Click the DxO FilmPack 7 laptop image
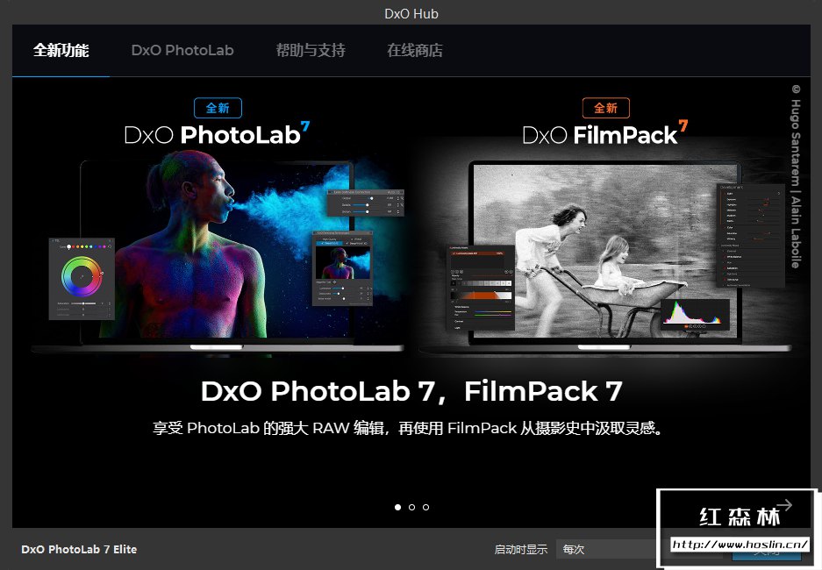Viewport: 822px width, 570px height. coord(605,257)
